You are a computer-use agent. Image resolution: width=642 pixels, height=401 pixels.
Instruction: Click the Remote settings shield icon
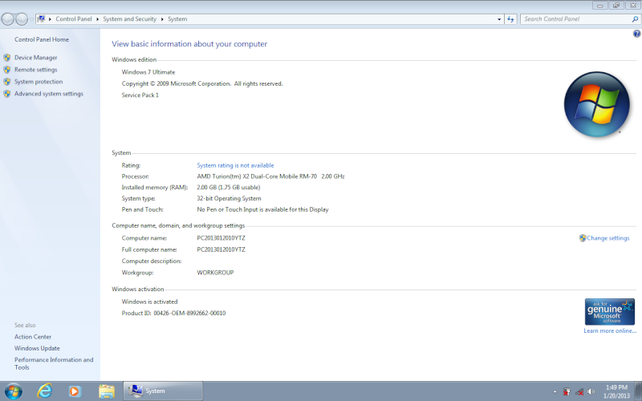(7, 70)
